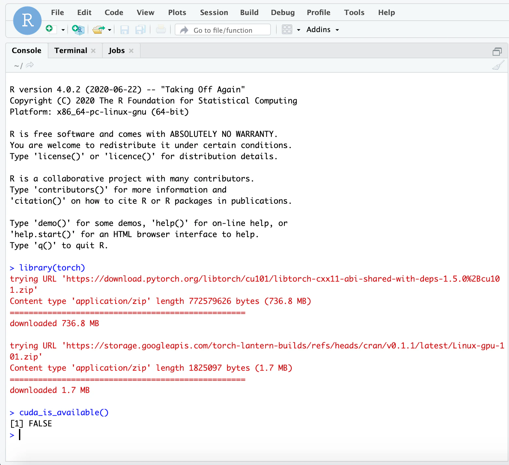Close the Terminal tab
This screenshot has height=465, width=509.
(93, 51)
